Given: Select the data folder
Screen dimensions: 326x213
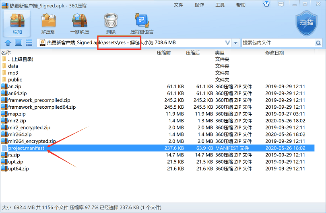Looking at the screenshot, I should 13,66.
